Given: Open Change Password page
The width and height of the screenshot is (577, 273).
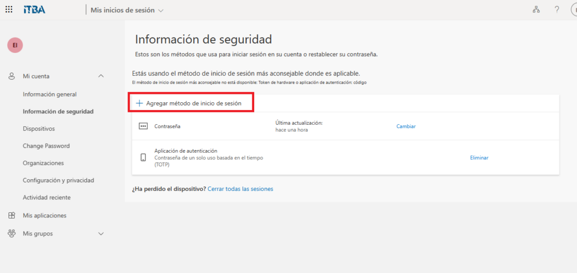Looking at the screenshot, I should coord(46,146).
